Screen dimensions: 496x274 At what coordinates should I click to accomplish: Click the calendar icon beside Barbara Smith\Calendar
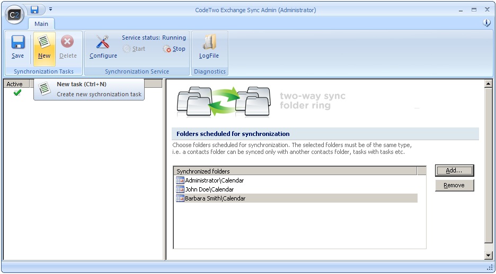tap(180, 198)
